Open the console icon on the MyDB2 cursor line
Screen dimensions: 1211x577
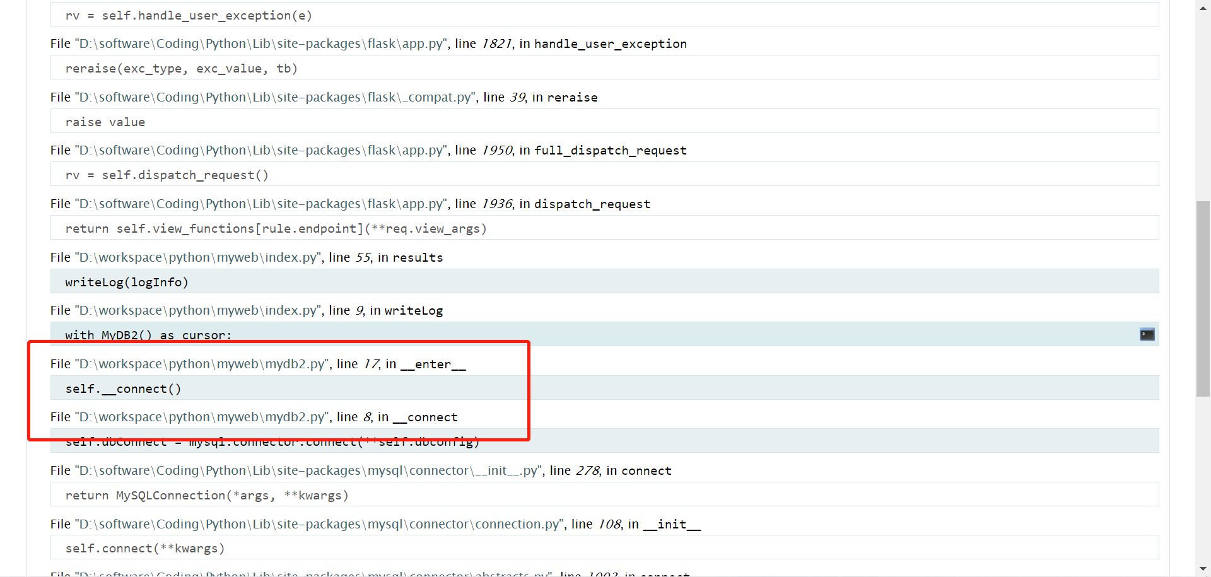[1147, 334]
